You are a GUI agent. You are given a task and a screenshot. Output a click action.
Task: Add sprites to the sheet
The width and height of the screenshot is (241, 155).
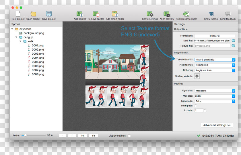point(80,16)
